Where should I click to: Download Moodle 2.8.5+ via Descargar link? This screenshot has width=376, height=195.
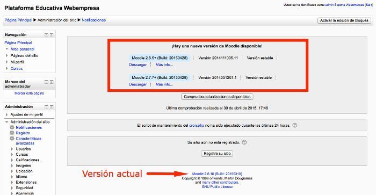(x=138, y=65)
